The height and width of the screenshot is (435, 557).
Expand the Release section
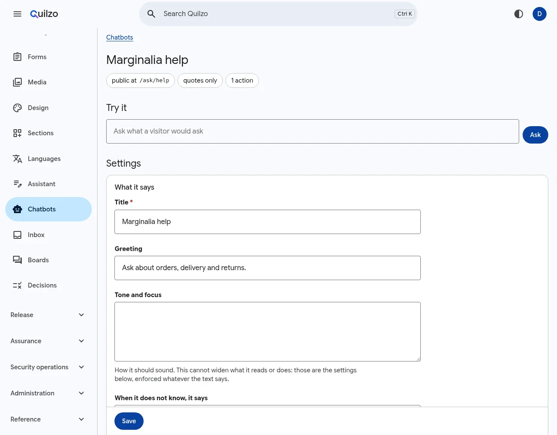tap(48, 315)
